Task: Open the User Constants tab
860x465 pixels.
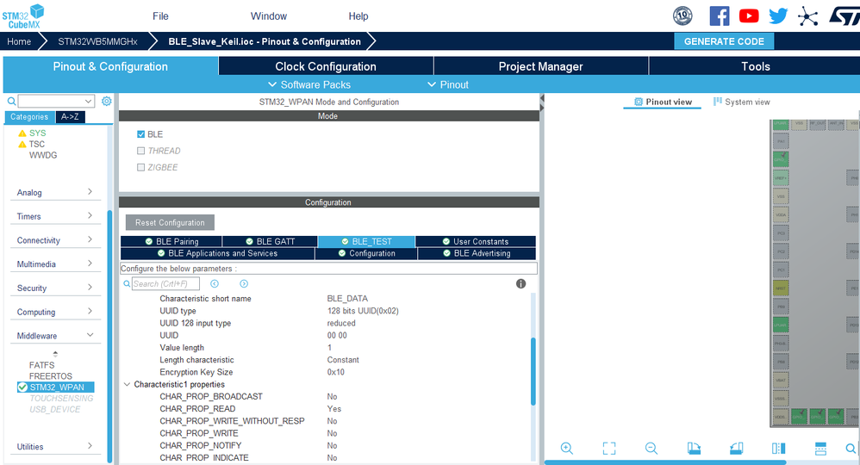Action: pos(476,241)
